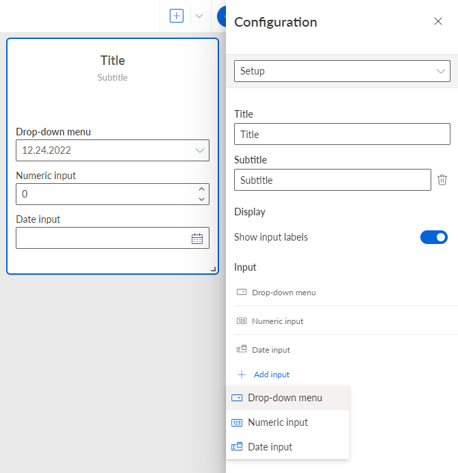Click the Add input link
Screen dimensions: 458x473
271,375
